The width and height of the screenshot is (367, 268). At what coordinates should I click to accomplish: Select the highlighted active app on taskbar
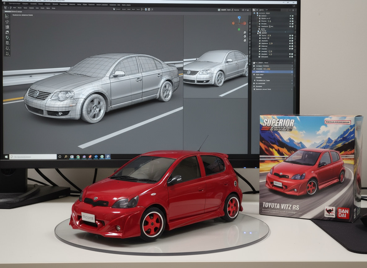click(108, 157)
